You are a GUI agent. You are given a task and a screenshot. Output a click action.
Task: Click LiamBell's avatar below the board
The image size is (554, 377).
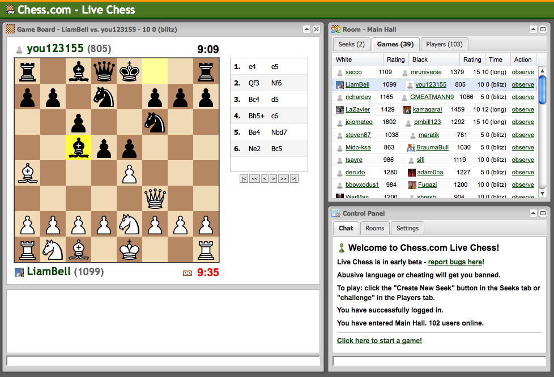[x=19, y=272]
